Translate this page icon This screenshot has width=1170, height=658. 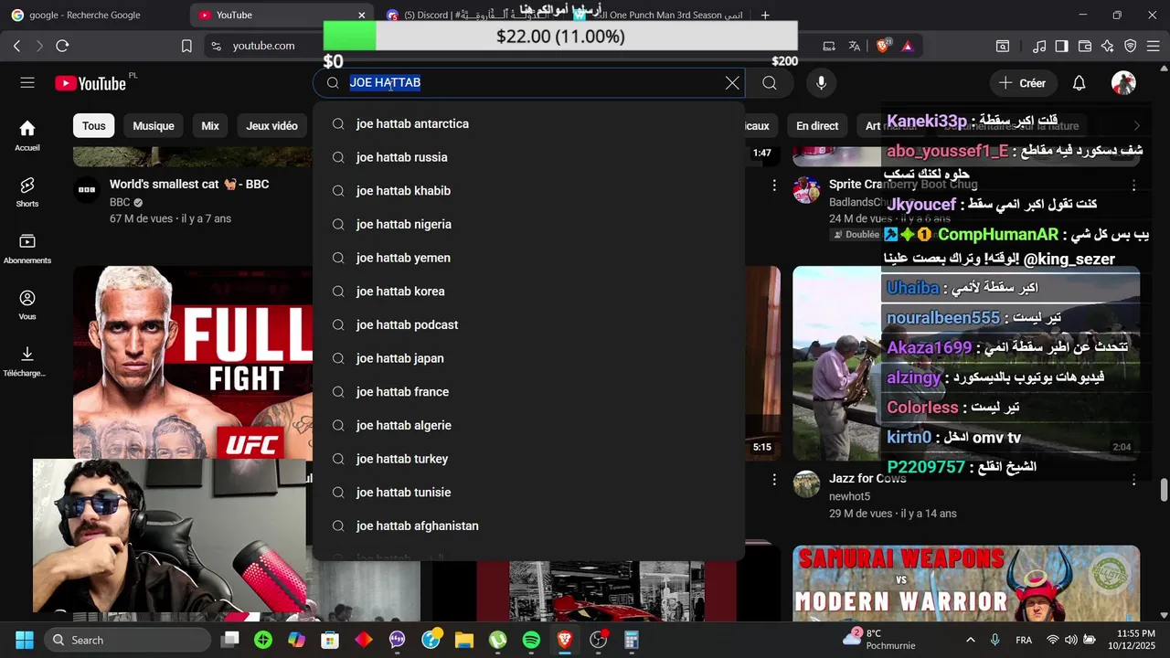tap(854, 46)
